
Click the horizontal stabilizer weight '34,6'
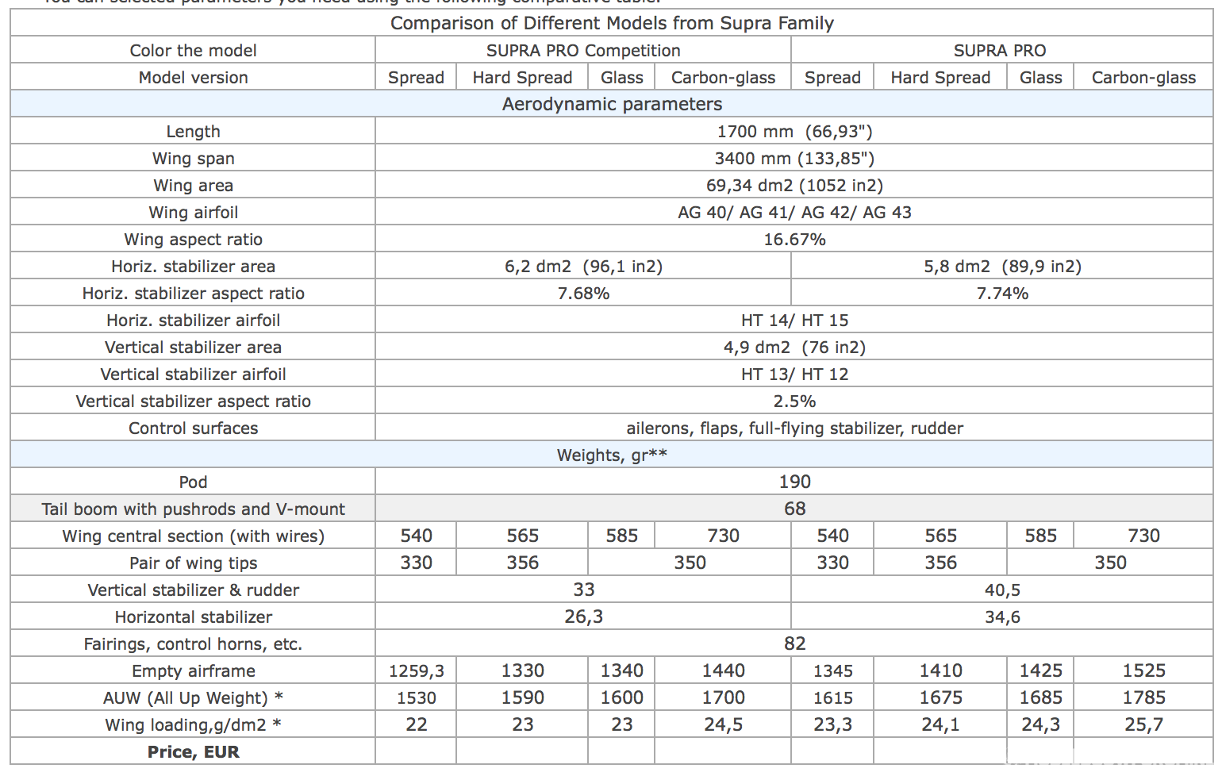tap(1002, 617)
